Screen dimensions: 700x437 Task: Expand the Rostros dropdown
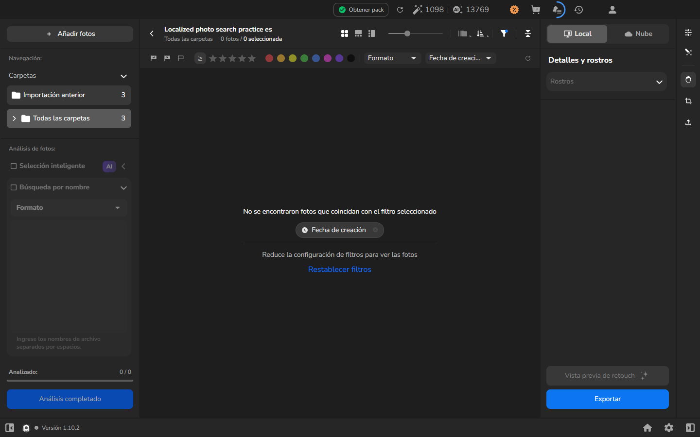(607, 82)
